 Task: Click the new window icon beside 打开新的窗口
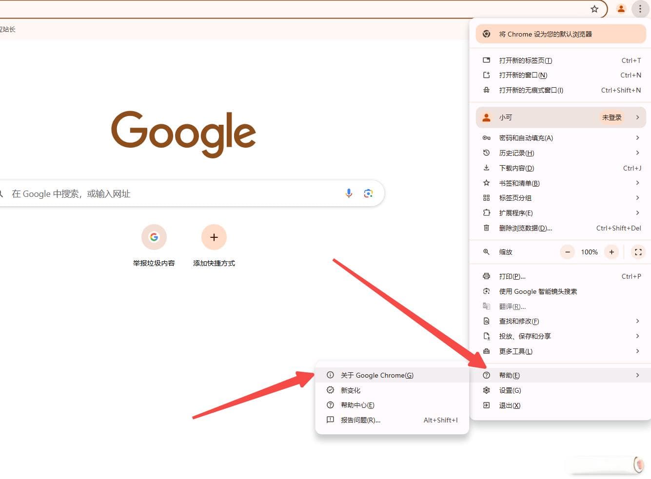click(486, 75)
